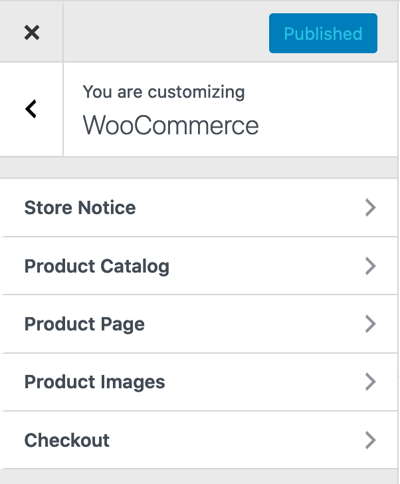The width and height of the screenshot is (400, 484).
Task: Click the WooCommerce panel heading
Action: point(171,126)
